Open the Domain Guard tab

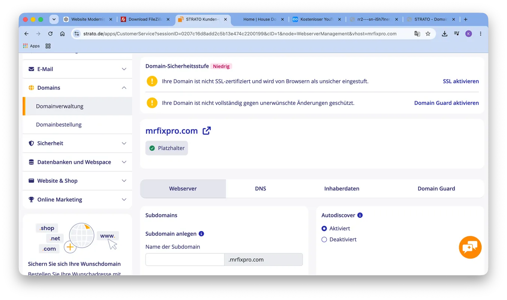436,189
